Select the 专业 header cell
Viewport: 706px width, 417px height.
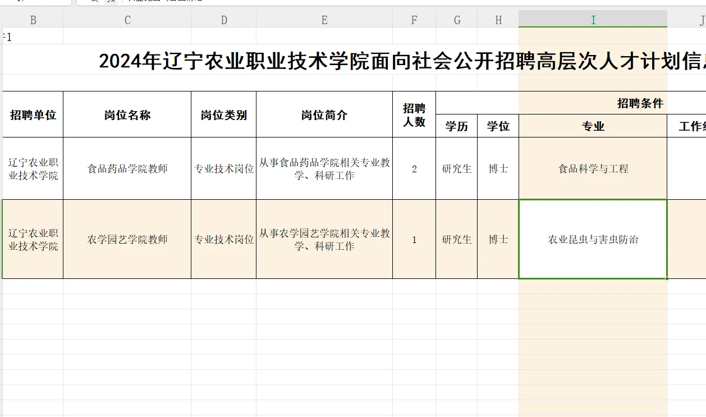pos(593,126)
